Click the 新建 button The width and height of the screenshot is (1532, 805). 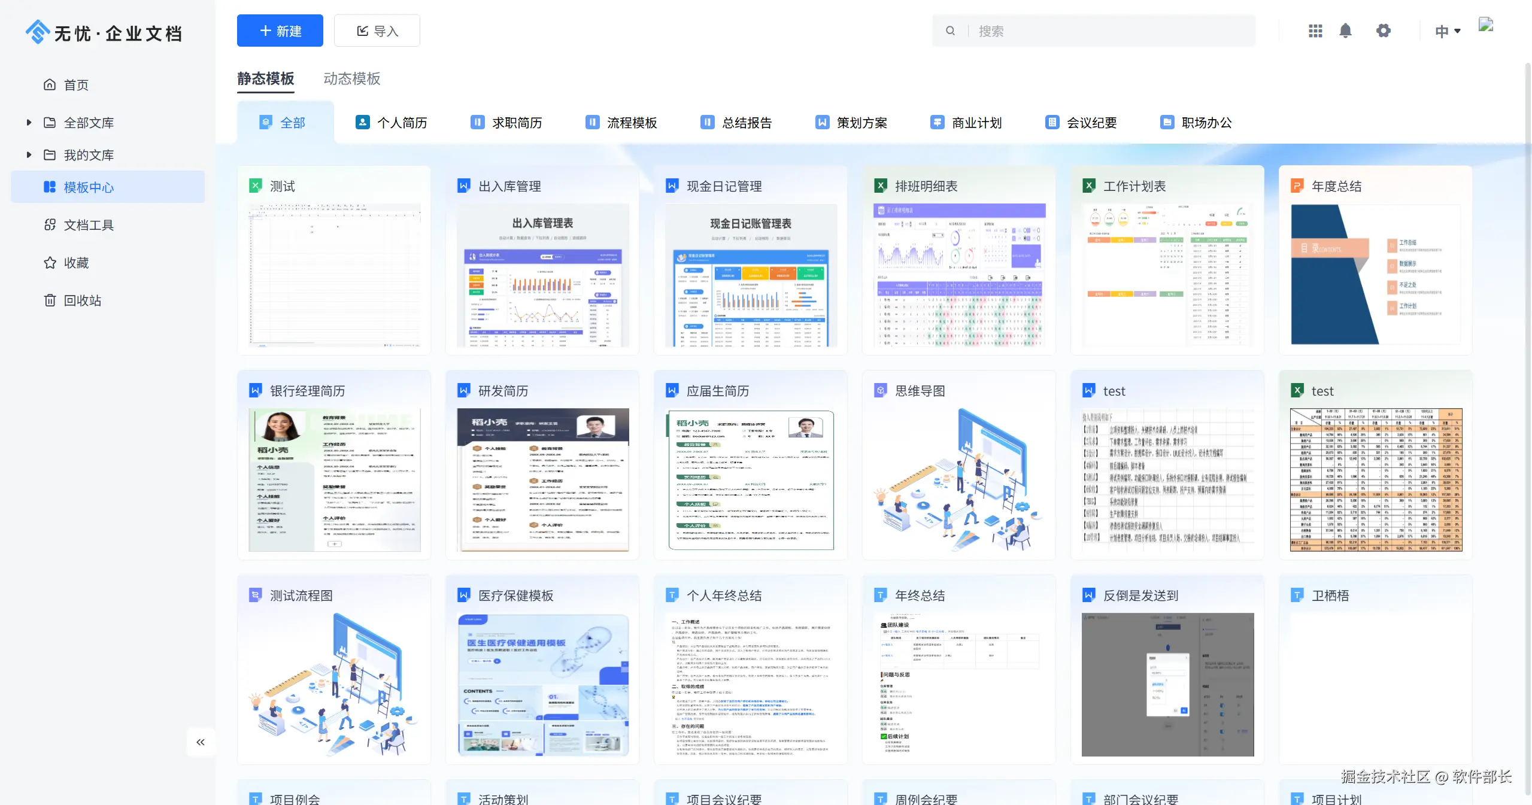click(x=280, y=31)
